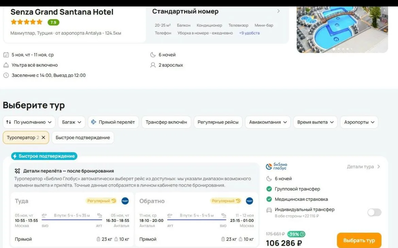Open the Аэропорты filter dropdown
Screen dimensions: 398x248
click(x=359, y=122)
